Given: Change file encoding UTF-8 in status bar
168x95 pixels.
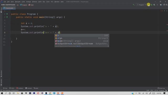Looking at the screenshot, I should pos(156,90).
